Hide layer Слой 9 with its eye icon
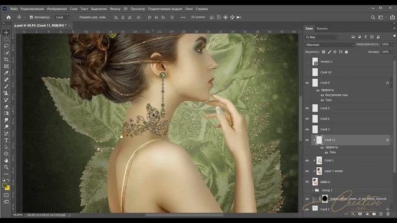 click(307, 83)
